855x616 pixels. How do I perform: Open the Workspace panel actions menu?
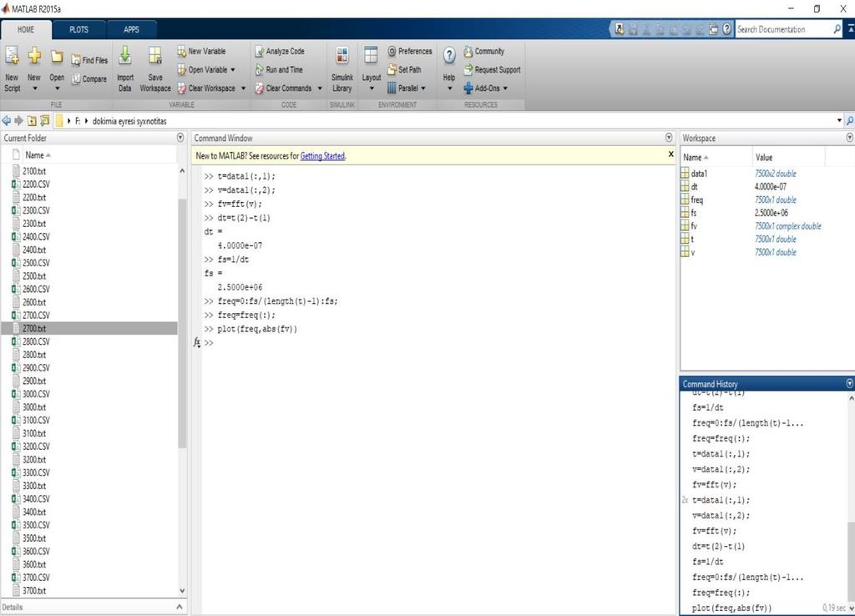849,138
